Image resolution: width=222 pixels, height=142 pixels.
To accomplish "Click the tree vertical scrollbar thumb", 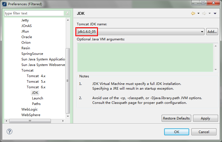I will [68, 81].
